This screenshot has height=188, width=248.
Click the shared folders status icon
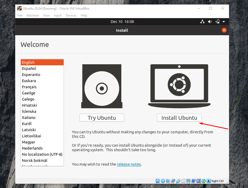(x=183, y=181)
